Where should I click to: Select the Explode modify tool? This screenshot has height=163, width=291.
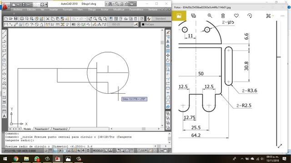click(168, 107)
